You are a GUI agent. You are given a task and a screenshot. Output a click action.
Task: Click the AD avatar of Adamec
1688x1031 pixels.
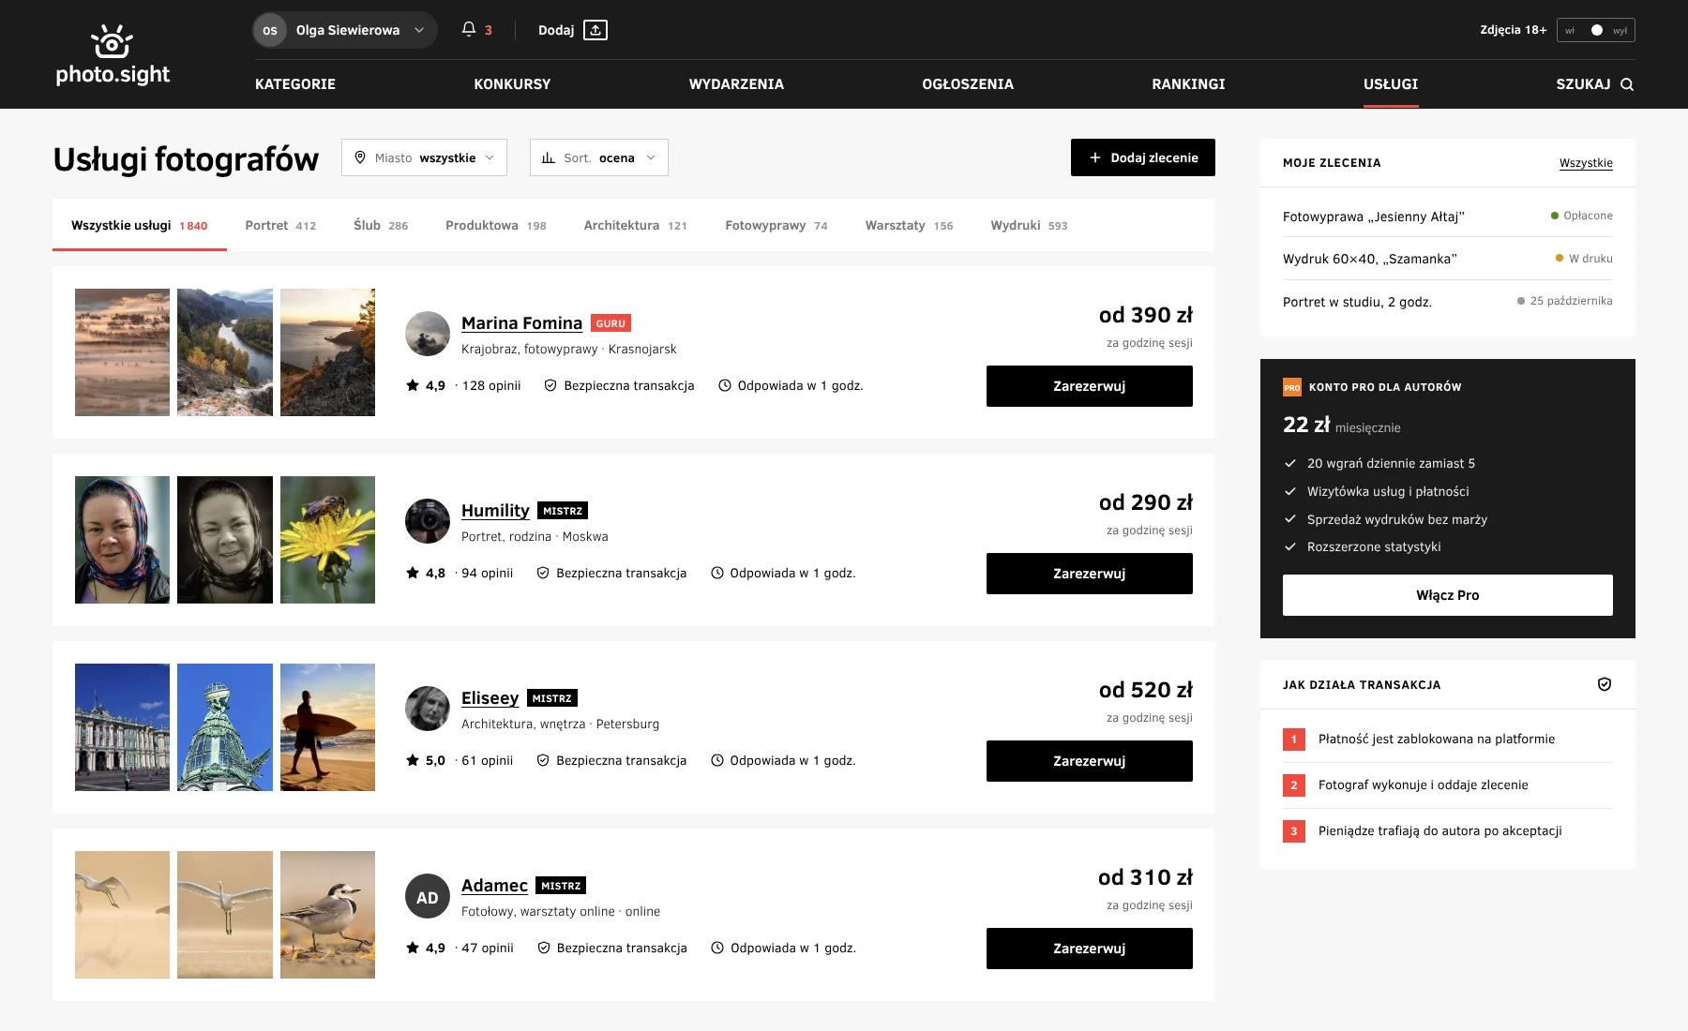(x=428, y=897)
